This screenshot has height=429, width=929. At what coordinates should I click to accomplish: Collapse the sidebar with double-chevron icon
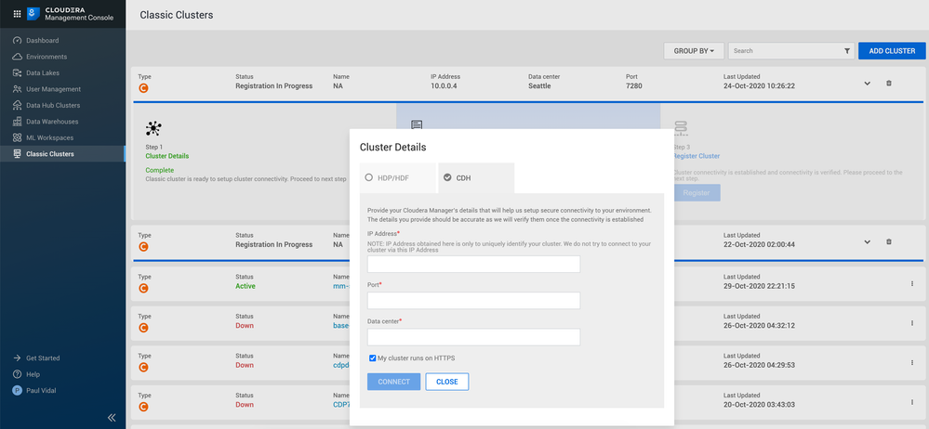[x=113, y=417]
